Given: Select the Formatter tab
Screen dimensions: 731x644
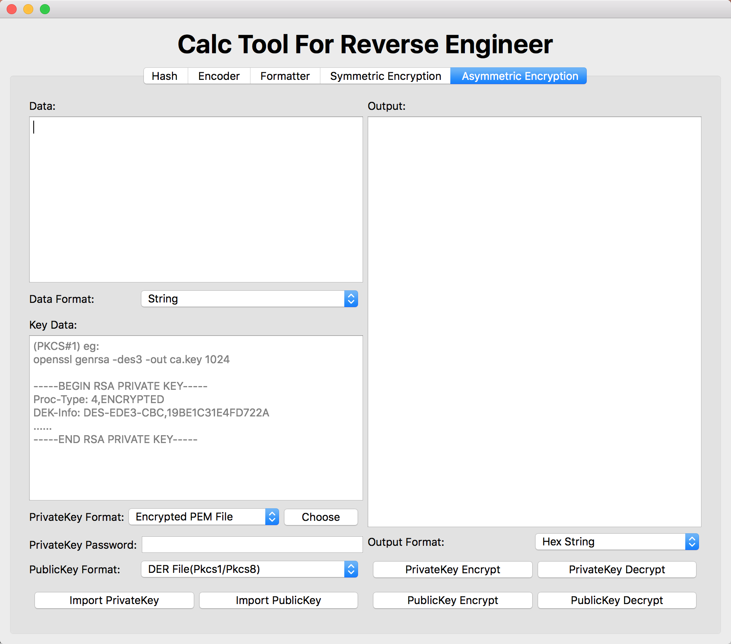Looking at the screenshot, I should point(285,76).
